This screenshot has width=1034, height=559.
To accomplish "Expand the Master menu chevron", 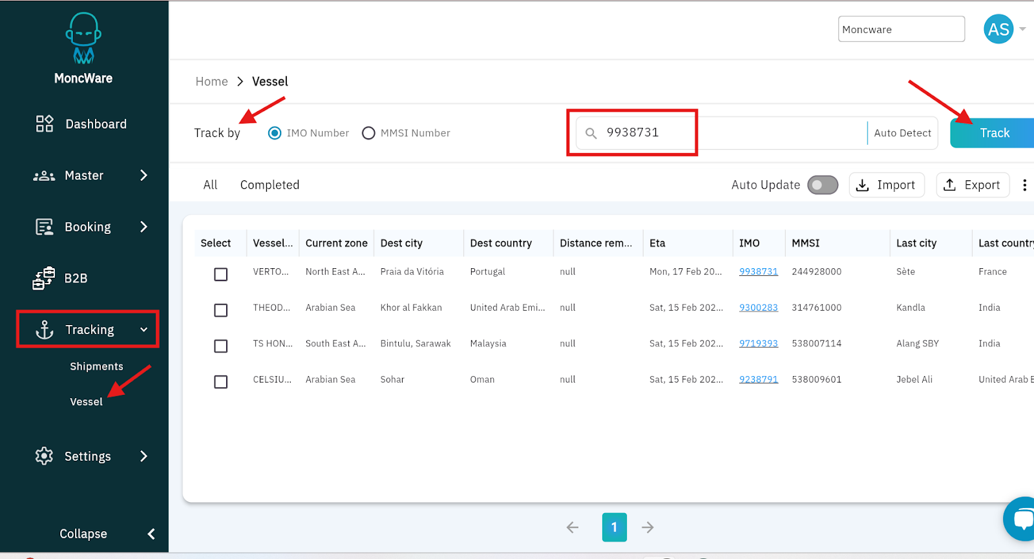I will [143, 175].
